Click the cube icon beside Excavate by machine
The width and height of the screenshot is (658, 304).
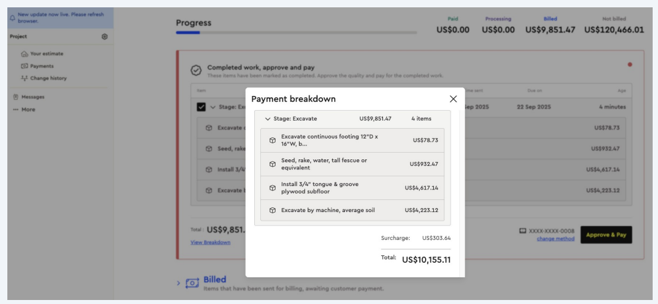pos(272,211)
